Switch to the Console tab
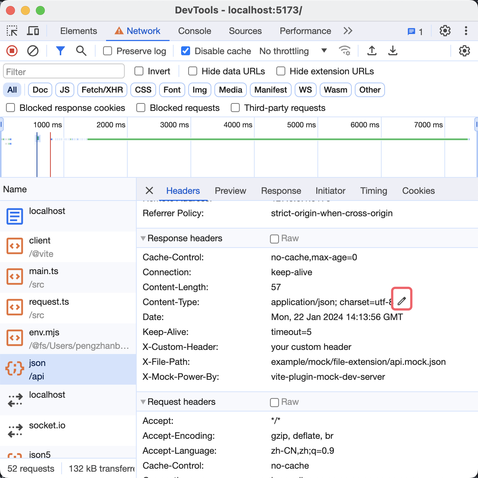The height and width of the screenshot is (478, 478). pos(195,31)
